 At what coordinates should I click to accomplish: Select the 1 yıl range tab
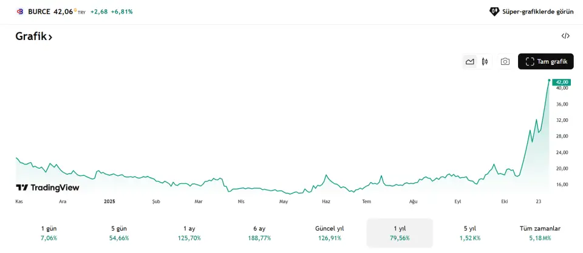click(400, 233)
